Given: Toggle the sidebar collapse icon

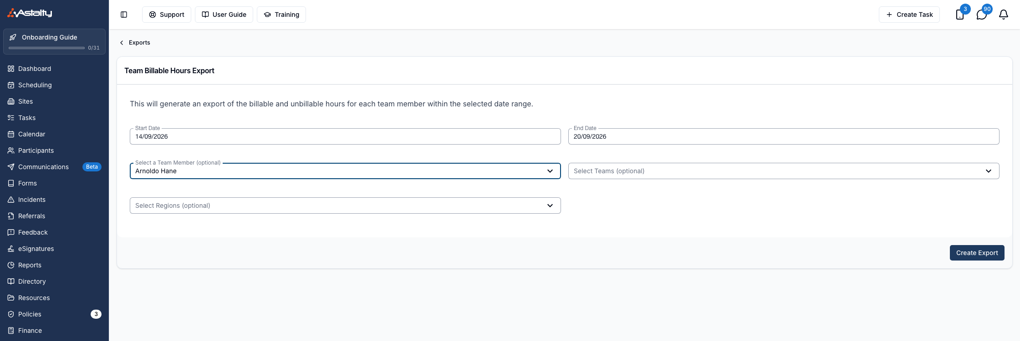Looking at the screenshot, I should click(x=124, y=15).
